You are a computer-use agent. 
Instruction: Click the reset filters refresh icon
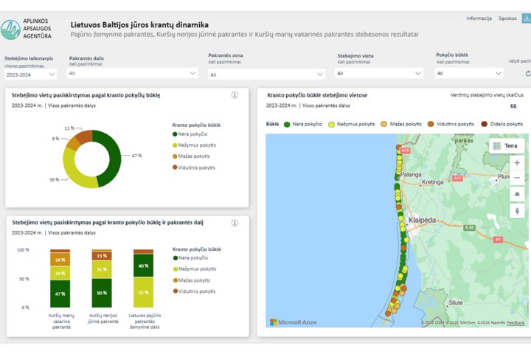[x=528, y=74]
